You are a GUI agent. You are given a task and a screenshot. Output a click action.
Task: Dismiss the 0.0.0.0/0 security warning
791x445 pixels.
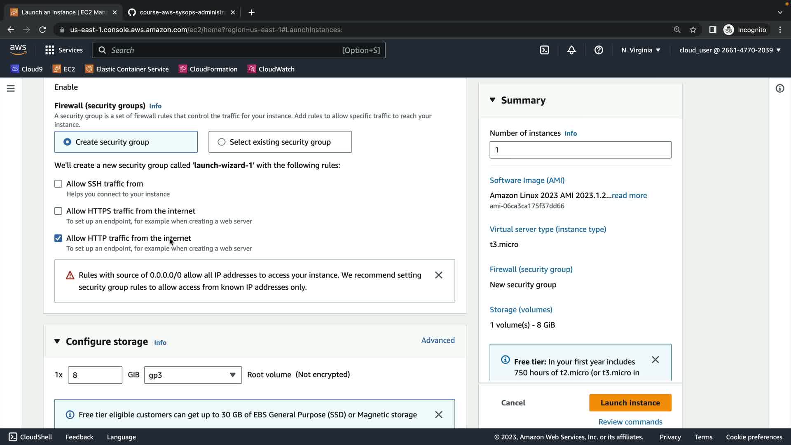(438, 275)
